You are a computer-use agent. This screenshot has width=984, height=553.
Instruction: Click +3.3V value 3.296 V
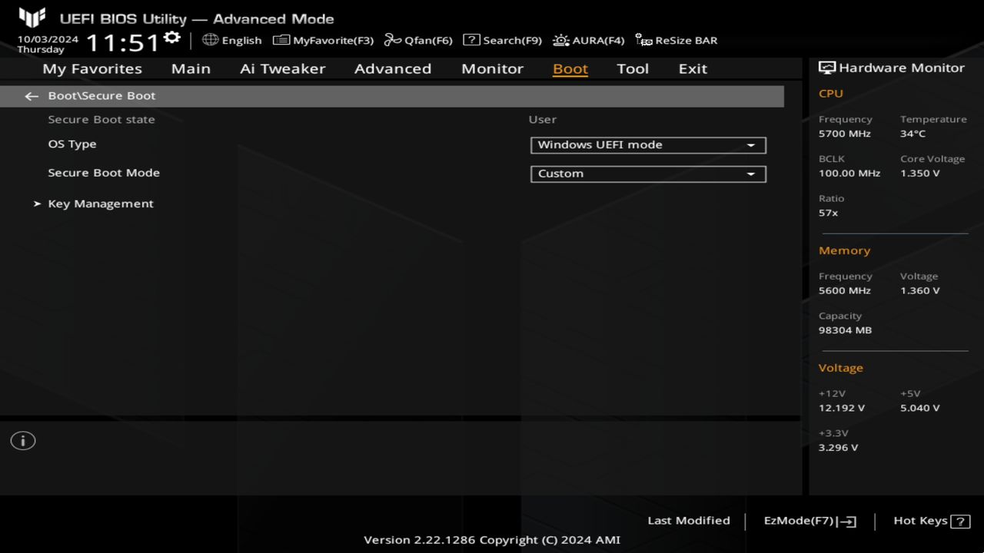[x=839, y=448]
